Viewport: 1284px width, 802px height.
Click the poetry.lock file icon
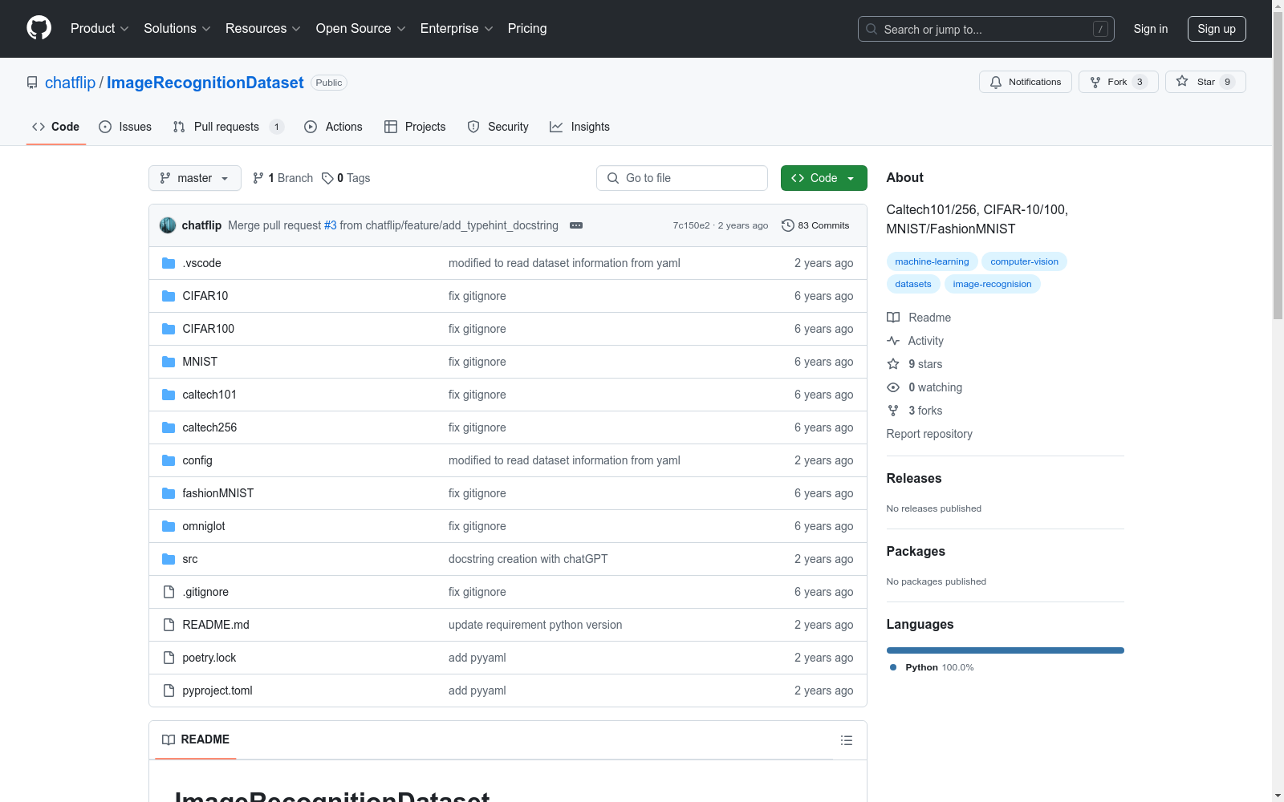[x=169, y=658]
